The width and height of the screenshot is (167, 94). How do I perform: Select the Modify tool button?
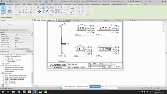pyautogui.click(x=3, y=10)
